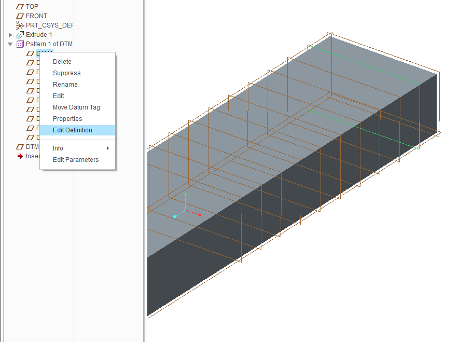Collapse the Pattern 1 of DTM node
The width and height of the screenshot is (459, 342).
click(x=10, y=44)
